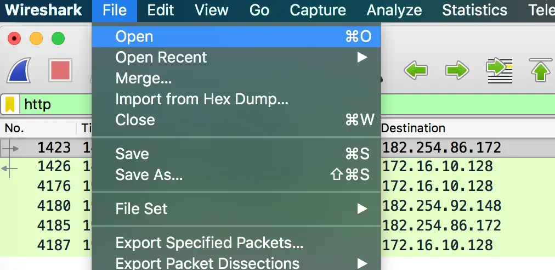The width and height of the screenshot is (555, 270).
Task: Select packet row number 4180
Action: (x=277, y=206)
